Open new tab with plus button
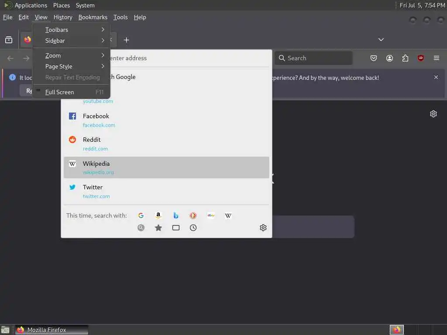 pos(126,40)
